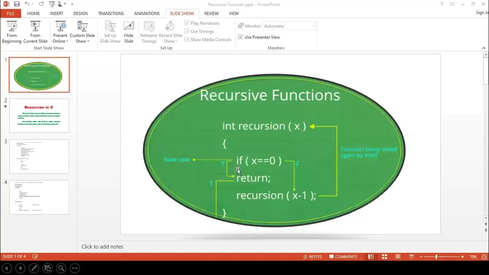Open COMMENTS pane button

(343, 257)
